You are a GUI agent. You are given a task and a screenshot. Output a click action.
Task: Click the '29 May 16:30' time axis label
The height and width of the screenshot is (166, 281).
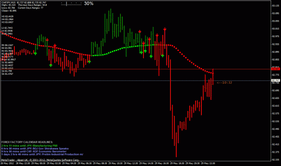coord(161,163)
